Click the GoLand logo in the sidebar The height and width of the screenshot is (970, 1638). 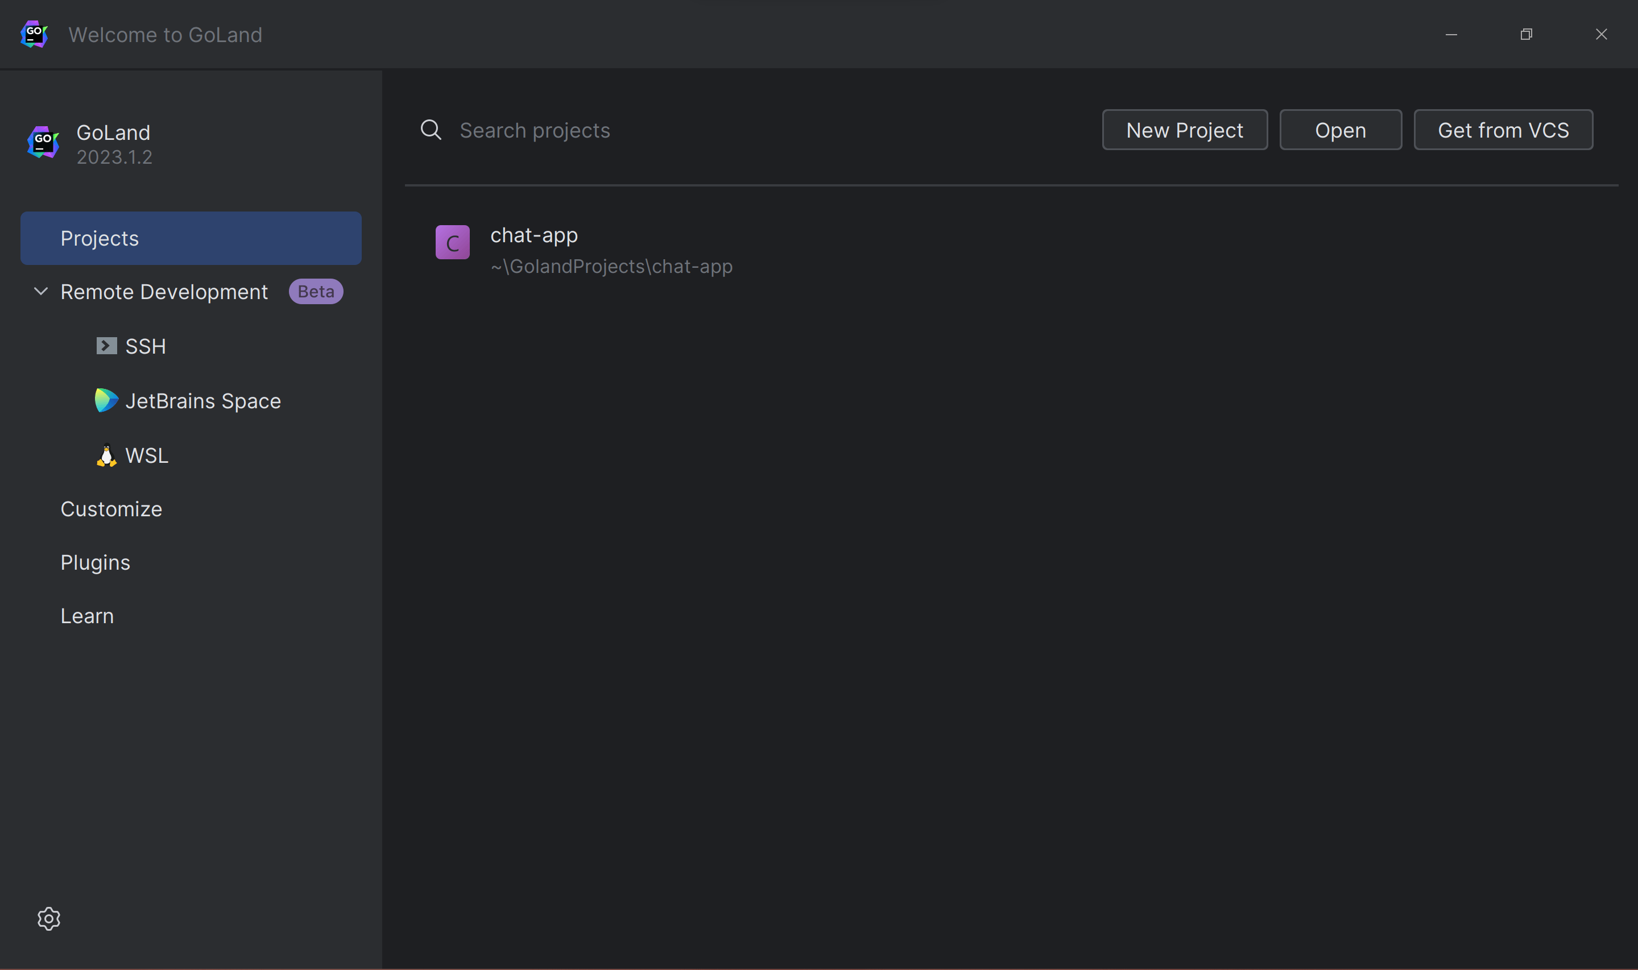(43, 142)
